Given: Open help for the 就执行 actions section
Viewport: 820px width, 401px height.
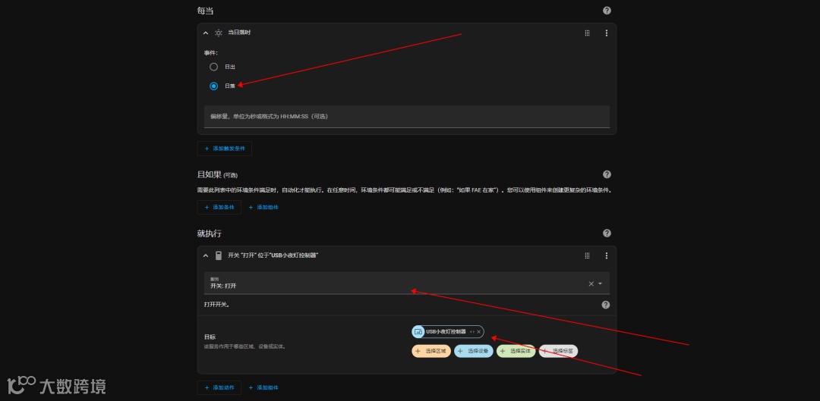Looking at the screenshot, I should (x=607, y=233).
